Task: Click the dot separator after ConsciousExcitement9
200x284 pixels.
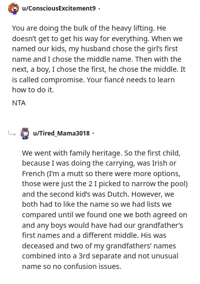Action: point(99,9)
